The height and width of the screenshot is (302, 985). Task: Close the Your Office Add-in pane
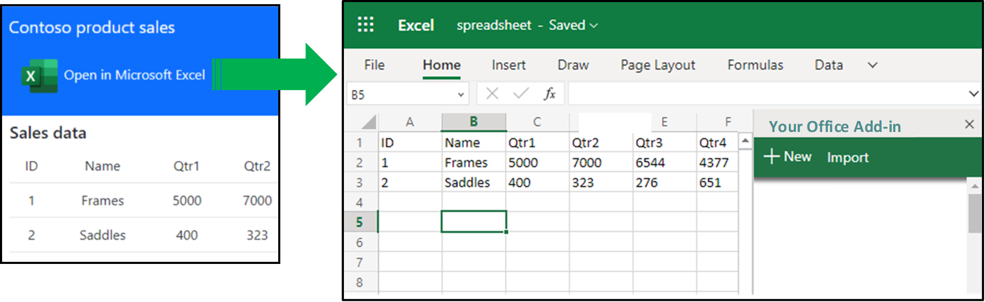click(969, 124)
